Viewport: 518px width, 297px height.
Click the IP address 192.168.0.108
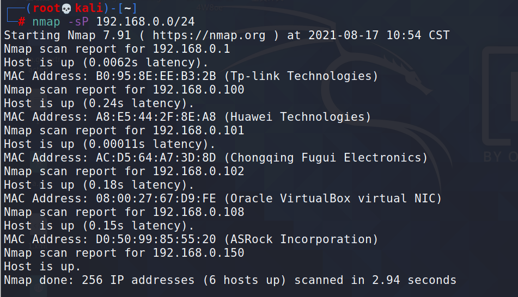click(x=198, y=212)
